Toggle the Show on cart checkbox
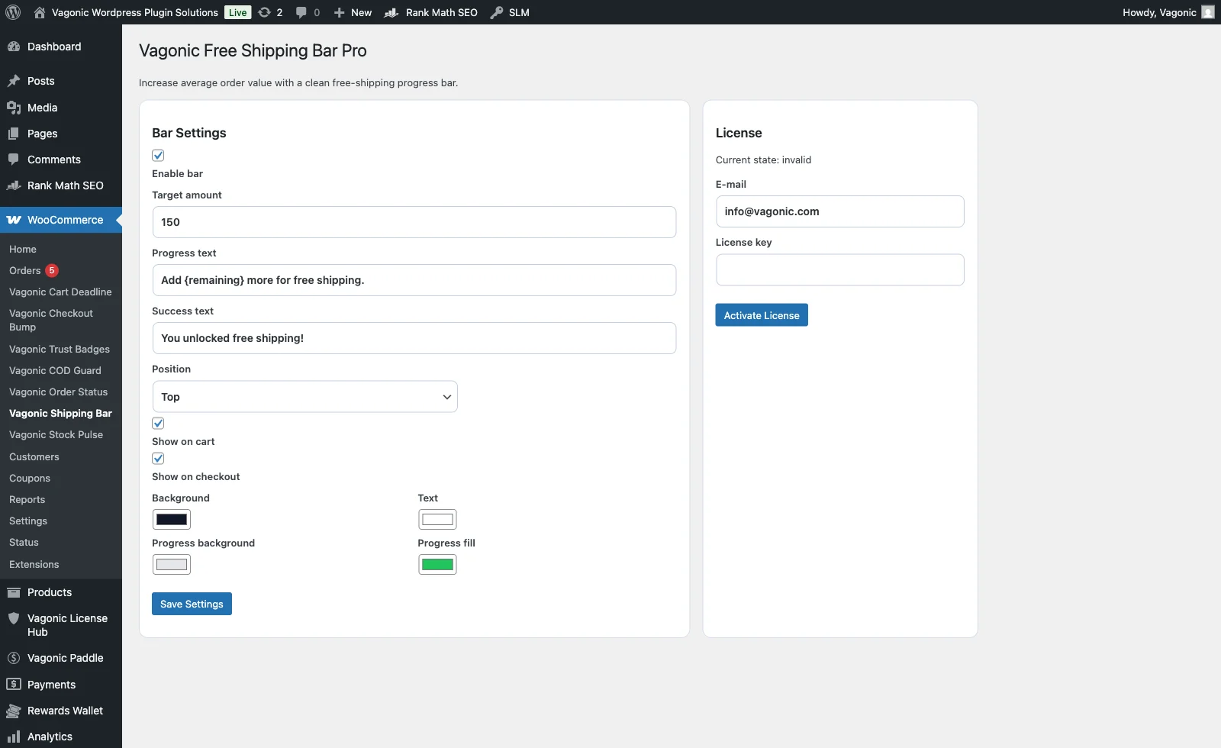Viewport: 1221px width, 748px height. tap(158, 423)
